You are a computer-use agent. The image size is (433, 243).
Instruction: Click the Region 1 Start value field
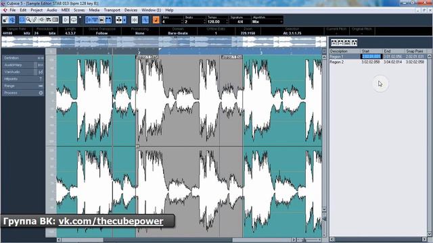[x=371, y=57]
